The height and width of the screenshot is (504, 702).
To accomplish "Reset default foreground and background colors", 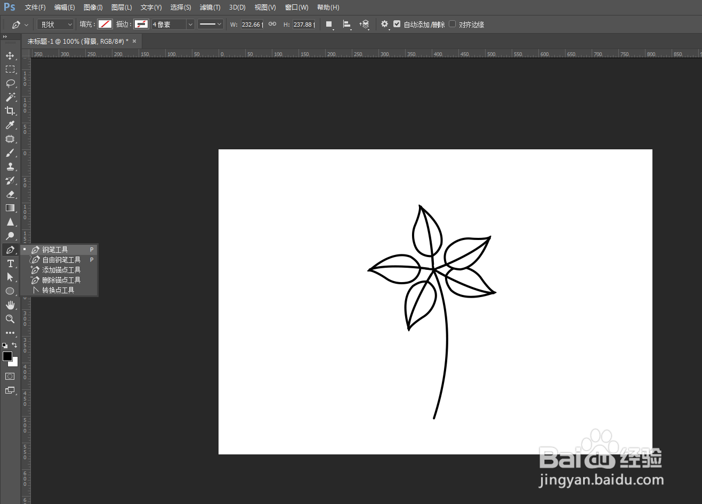I will (x=5, y=346).
